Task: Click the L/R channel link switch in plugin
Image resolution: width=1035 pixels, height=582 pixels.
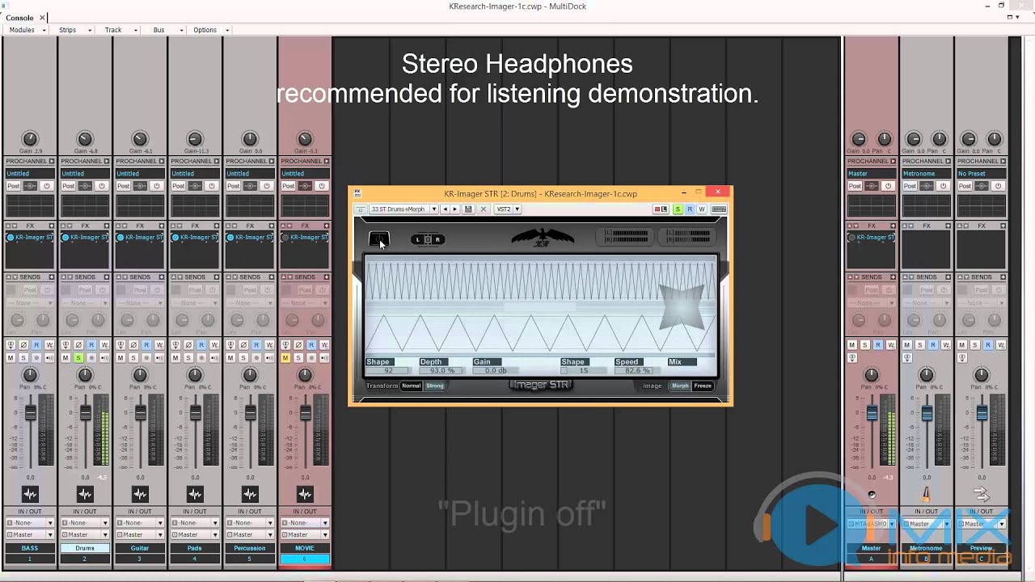Action: (x=428, y=239)
